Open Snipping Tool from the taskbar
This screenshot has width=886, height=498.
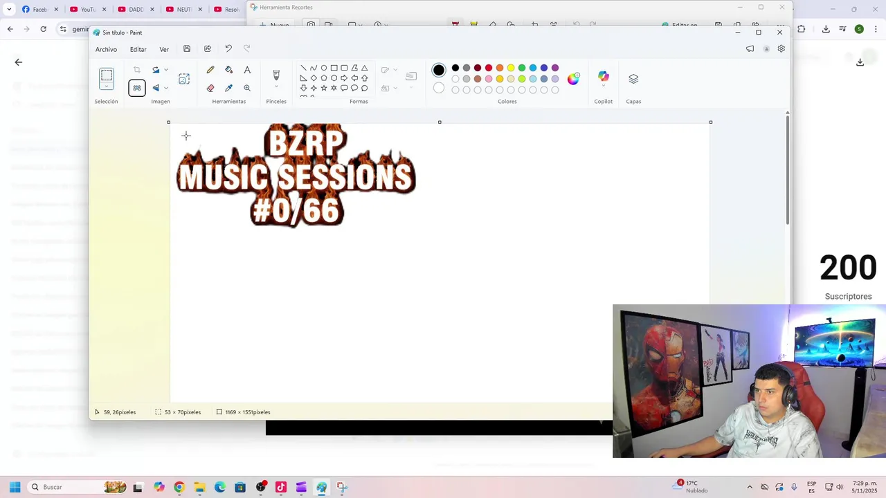342,487
